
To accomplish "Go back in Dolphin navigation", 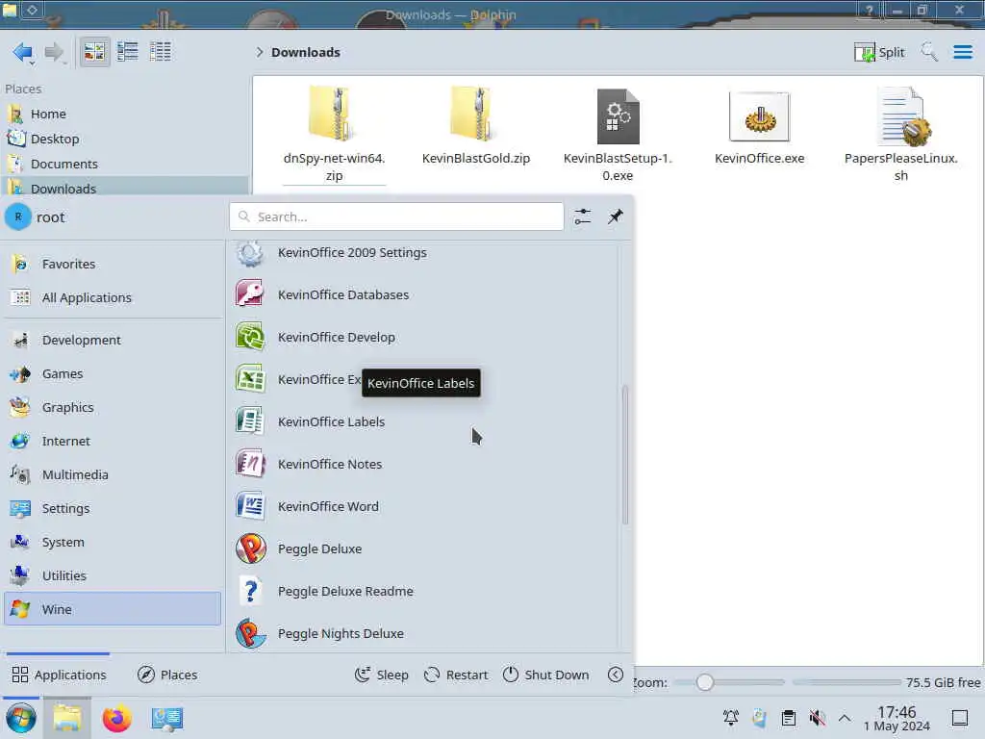I will click(23, 52).
